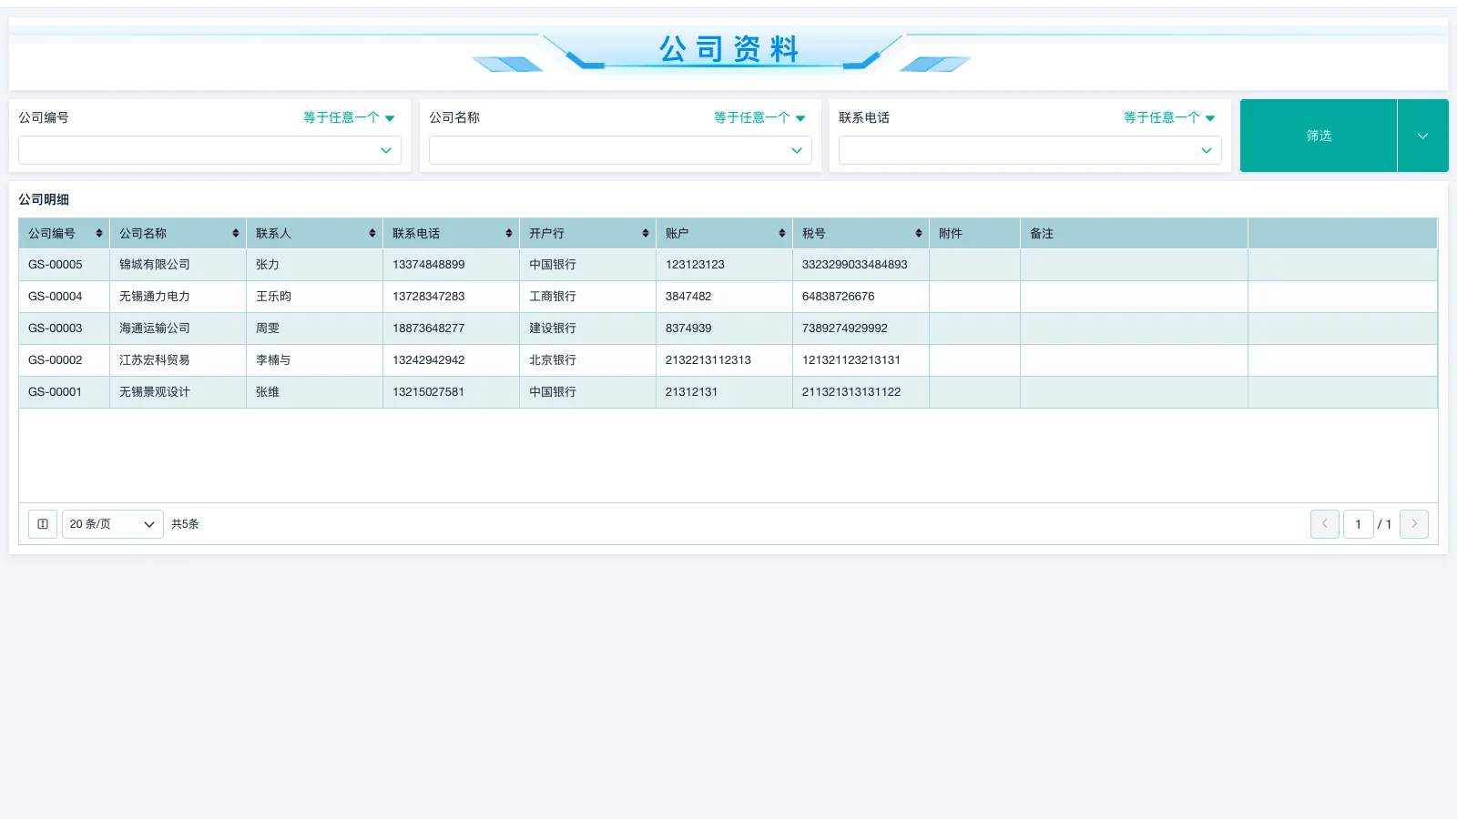Click the sort icon in 开户行 column header
This screenshot has height=819, width=1457.
[x=645, y=234]
